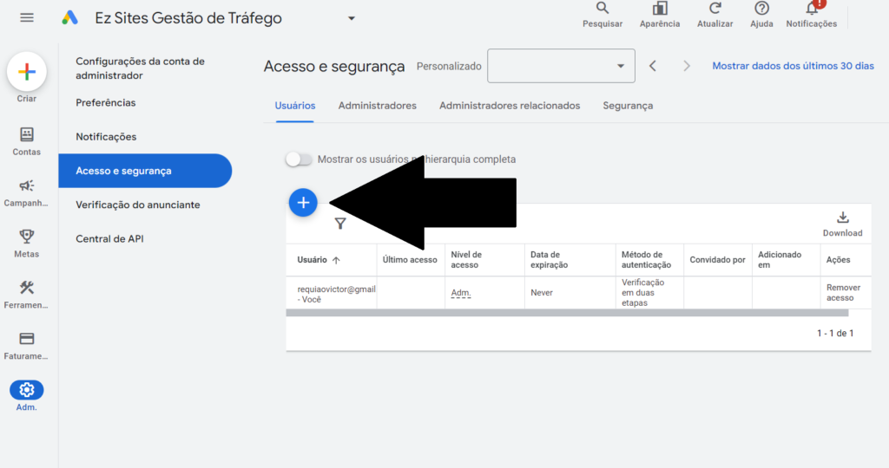The image size is (889, 468).
Task: Click the Último acesso column header
Action: point(410,260)
